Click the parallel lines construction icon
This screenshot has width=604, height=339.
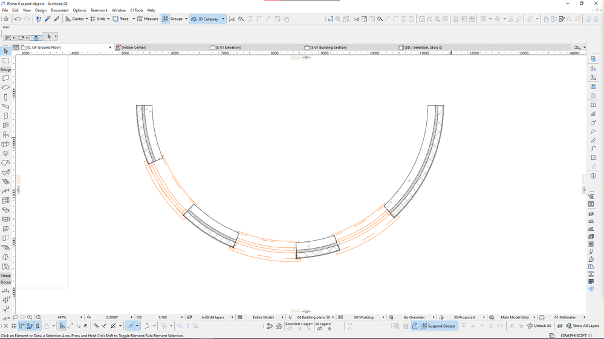click(96, 326)
